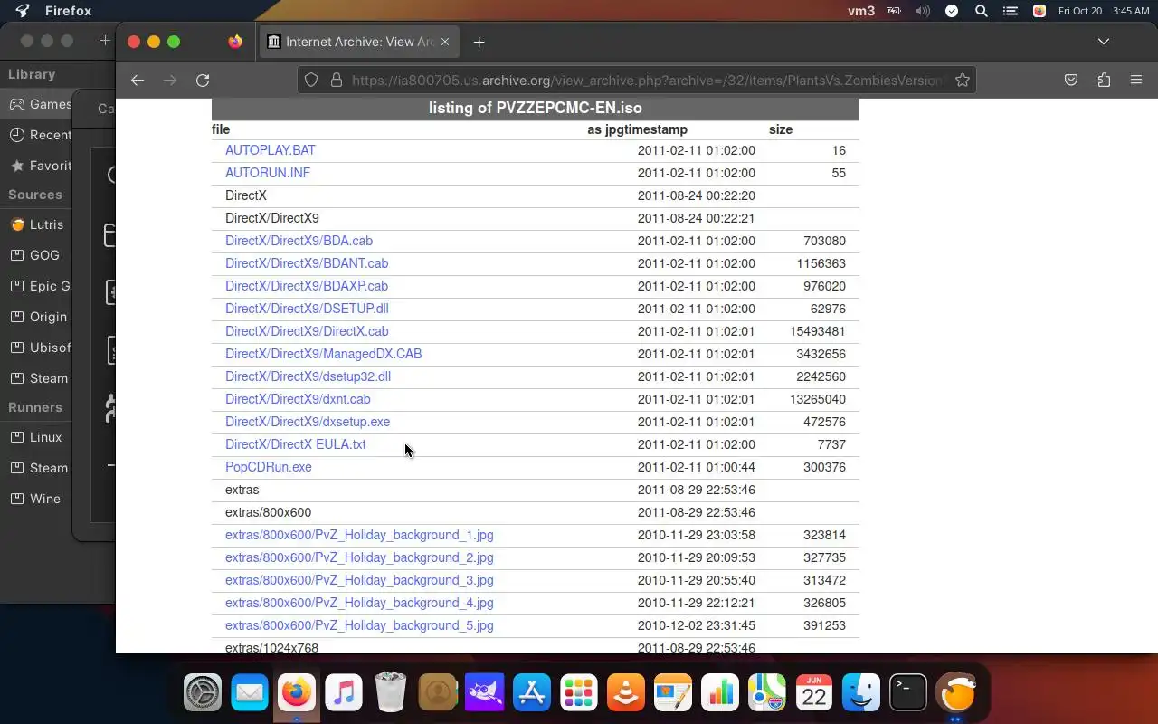Open the AUTOPLAY.BAT file link

(271, 150)
